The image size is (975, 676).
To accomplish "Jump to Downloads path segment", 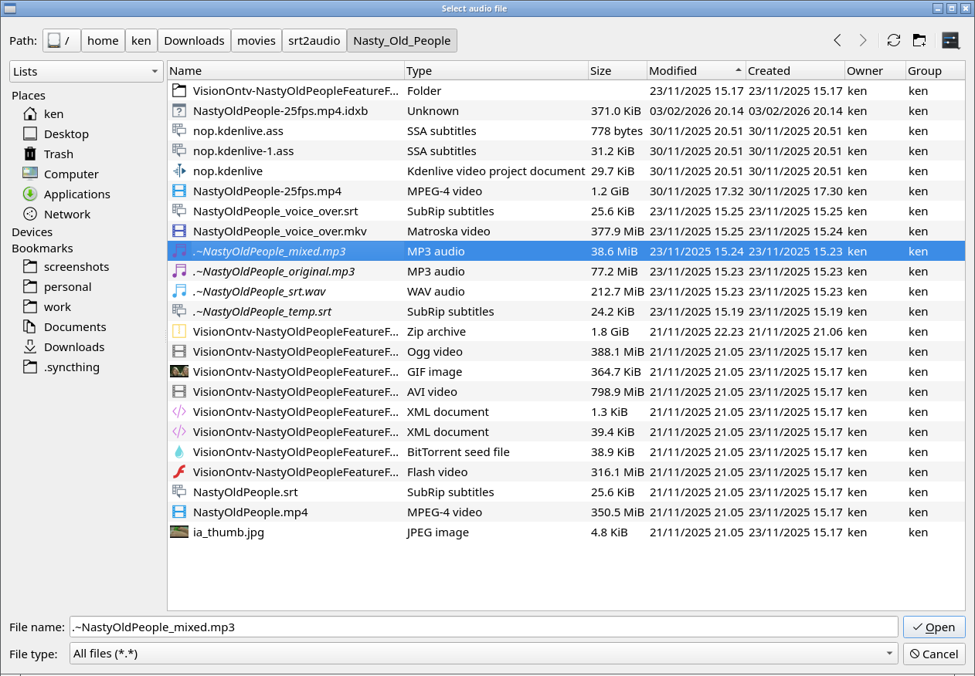I will (194, 41).
